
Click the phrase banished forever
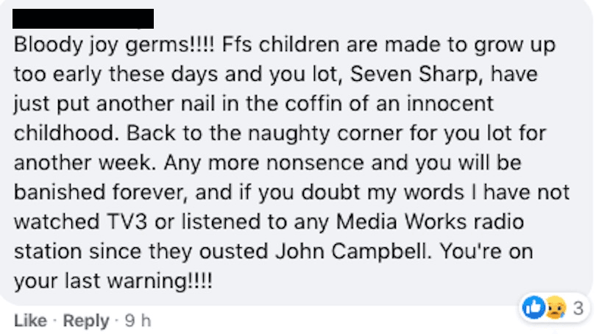pos(101,192)
